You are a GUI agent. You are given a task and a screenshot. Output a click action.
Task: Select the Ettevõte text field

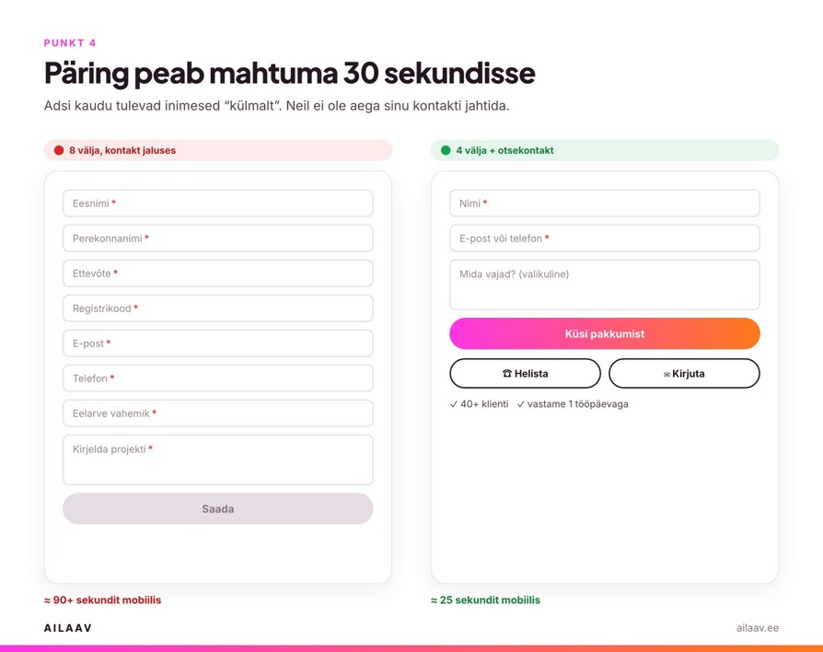(x=218, y=273)
